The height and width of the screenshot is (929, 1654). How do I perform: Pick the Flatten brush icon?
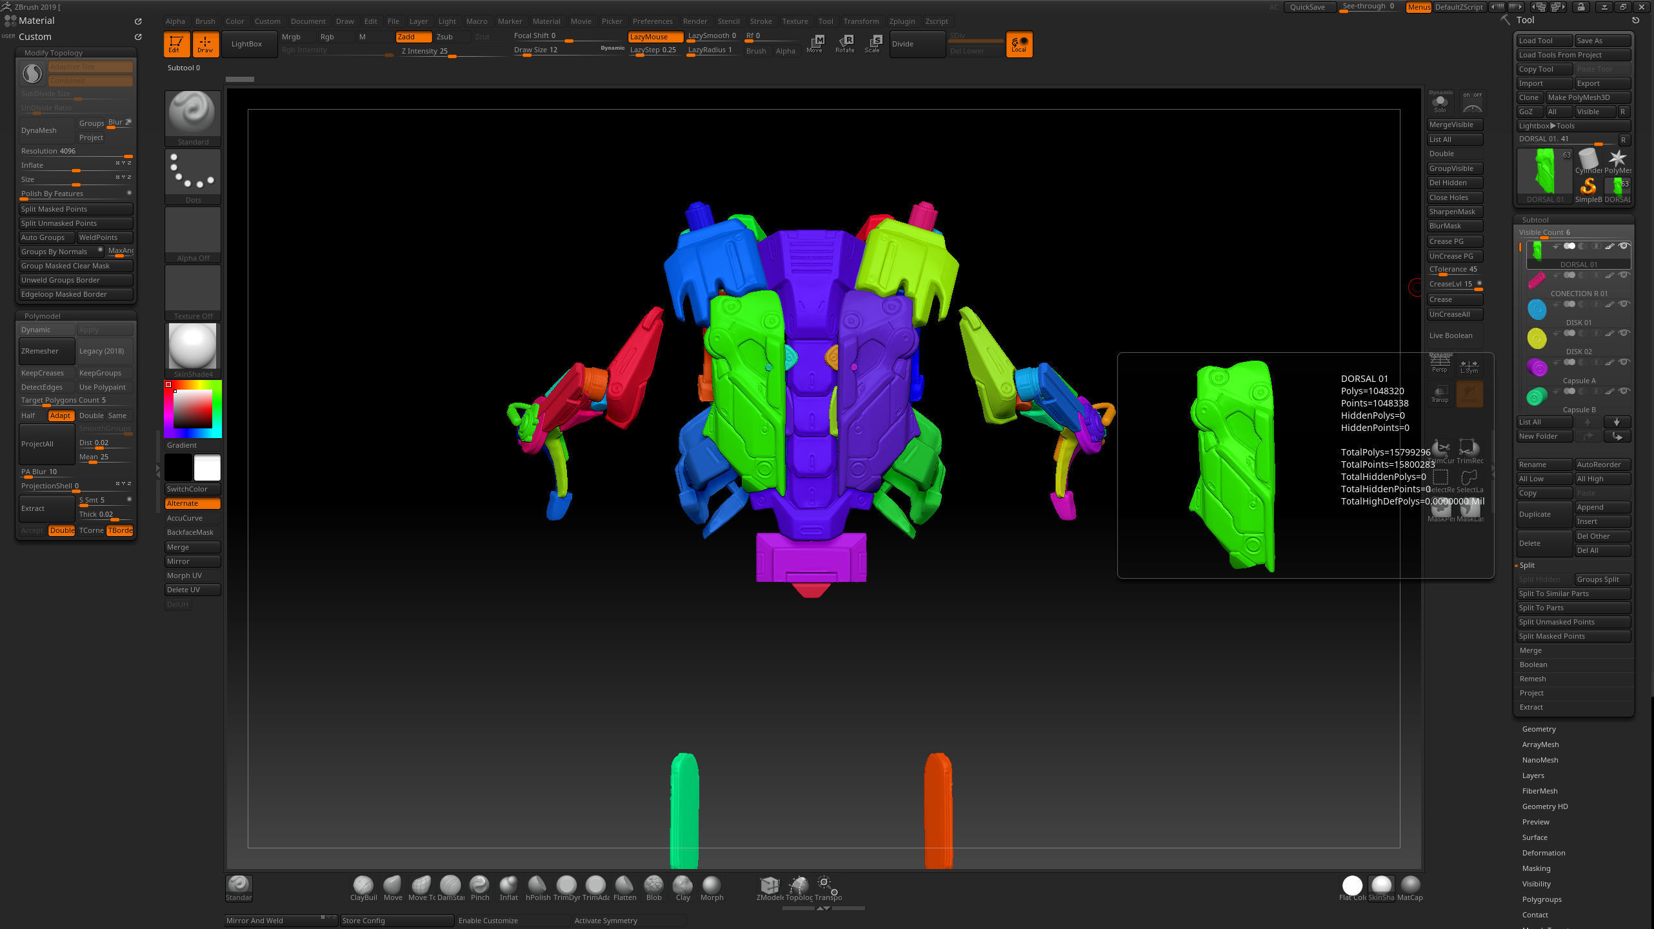[624, 885]
